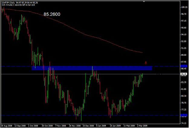Click the 92.55 price axis label
The image size is (189, 128).
(x=184, y=41)
